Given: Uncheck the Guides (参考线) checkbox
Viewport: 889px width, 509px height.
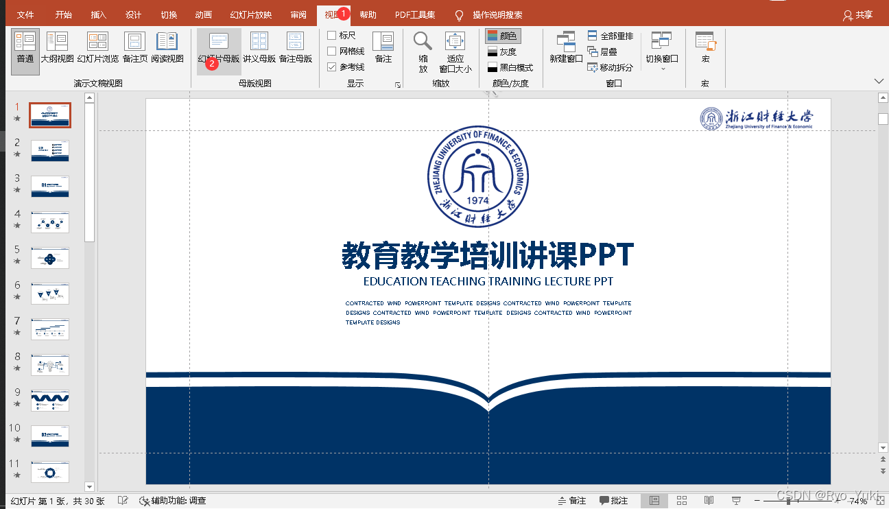Looking at the screenshot, I should coord(332,67).
